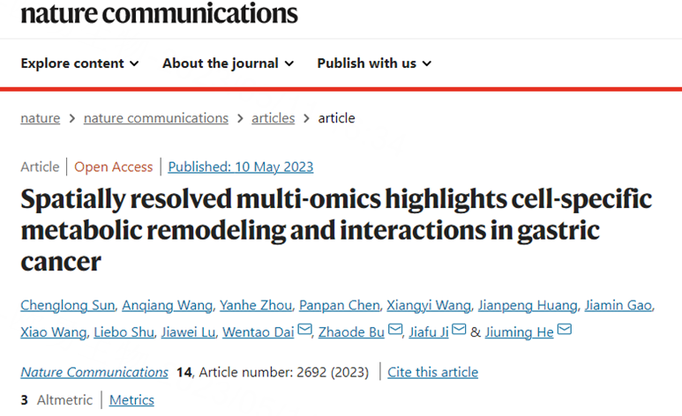Go to nature breadcrumb link

[x=40, y=118]
